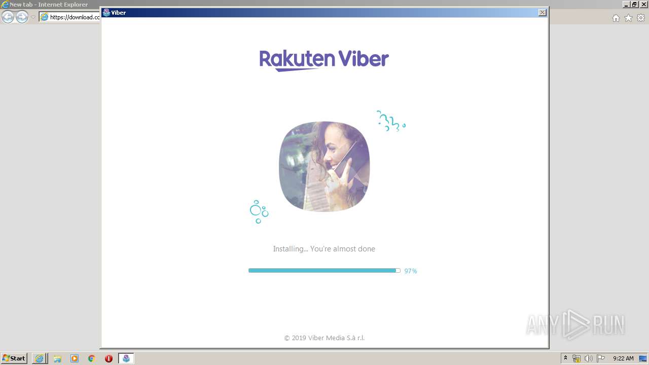Restore down the Internet Explorer window

tap(634, 4)
